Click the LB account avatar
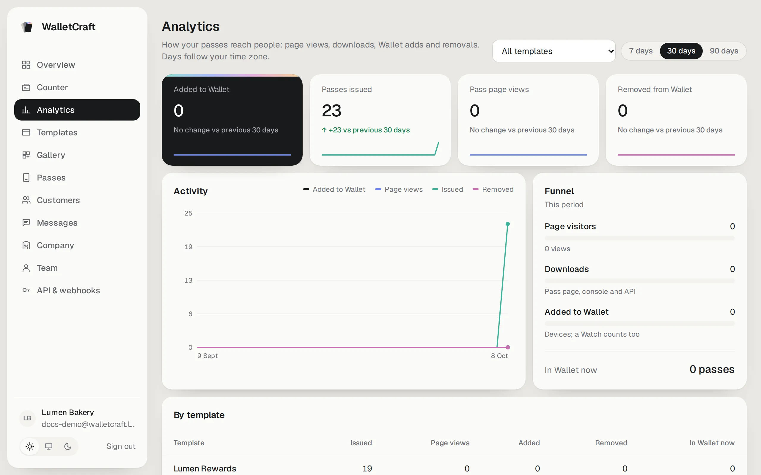 27,418
